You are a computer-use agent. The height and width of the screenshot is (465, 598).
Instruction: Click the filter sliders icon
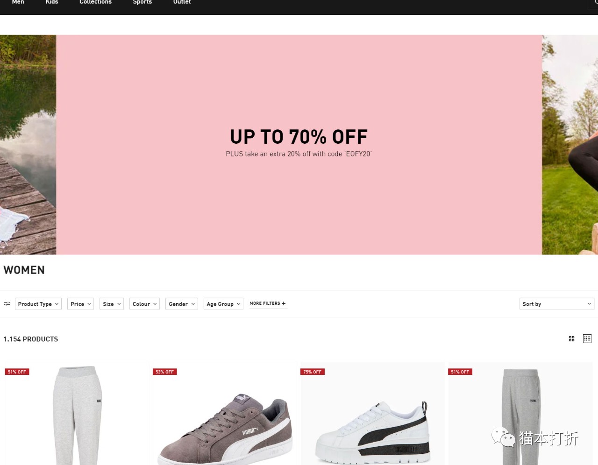(7, 303)
